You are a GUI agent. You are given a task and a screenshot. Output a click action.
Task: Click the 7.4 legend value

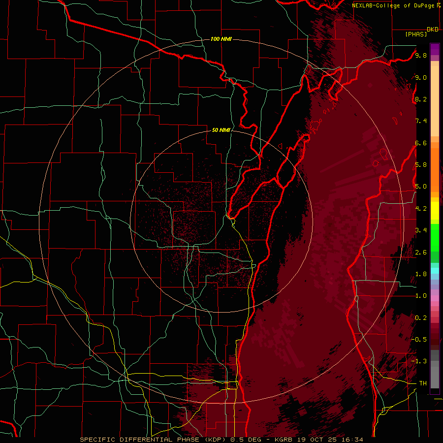click(x=421, y=121)
